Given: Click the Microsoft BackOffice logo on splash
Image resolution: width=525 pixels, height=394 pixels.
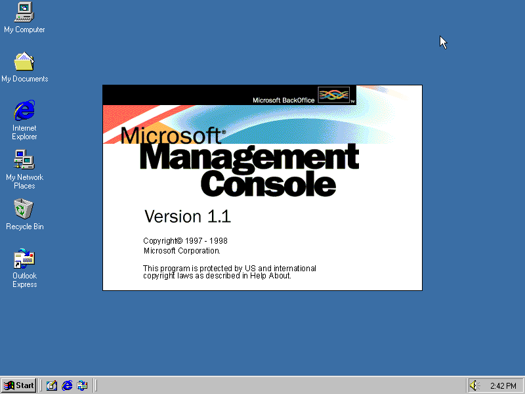Looking at the screenshot, I should click(x=334, y=95).
